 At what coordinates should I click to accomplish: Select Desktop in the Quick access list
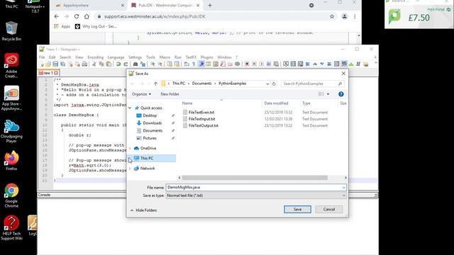150,115
